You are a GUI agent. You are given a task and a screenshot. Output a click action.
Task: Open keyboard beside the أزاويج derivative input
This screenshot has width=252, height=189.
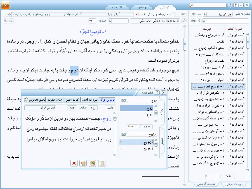coord(124,134)
